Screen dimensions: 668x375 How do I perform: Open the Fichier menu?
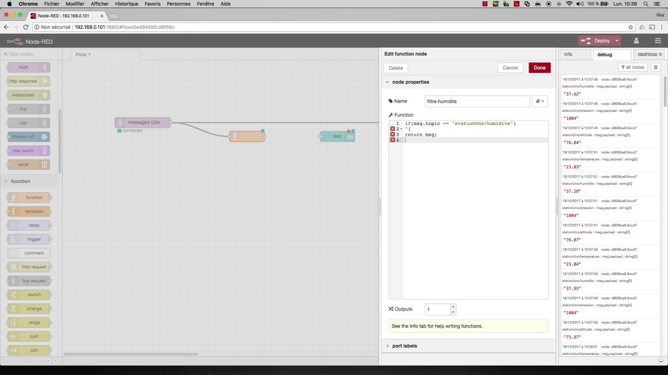pyautogui.click(x=52, y=4)
